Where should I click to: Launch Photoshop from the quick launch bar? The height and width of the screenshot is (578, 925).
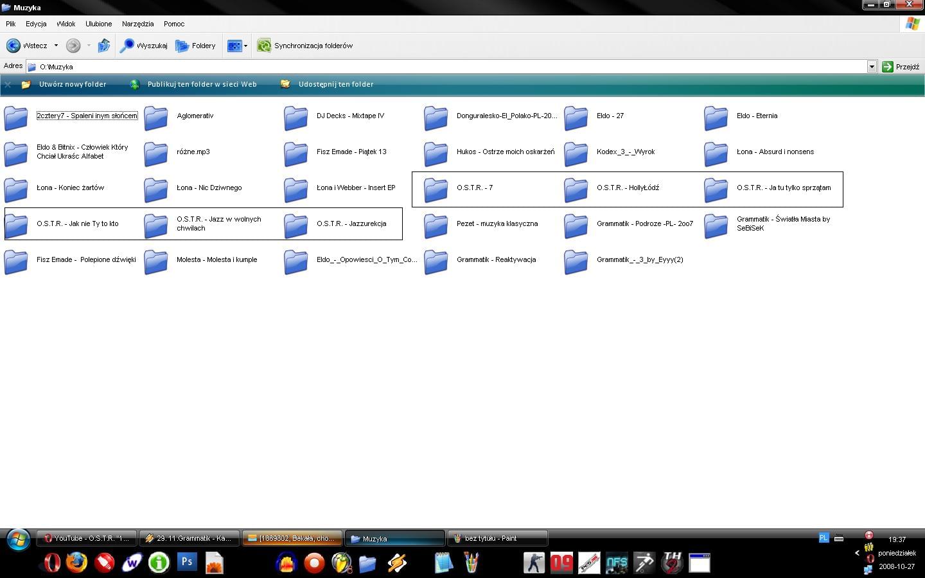click(x=187, y=563)
